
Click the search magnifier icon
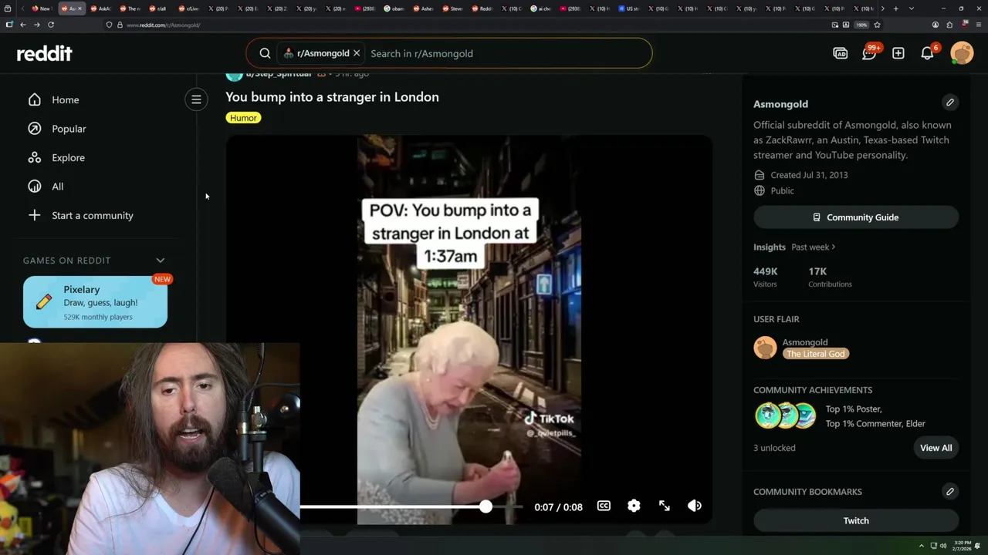[x=265, y=53]
